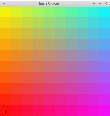Pick the purple swatch directly above the magenta corner

point(104,99)
